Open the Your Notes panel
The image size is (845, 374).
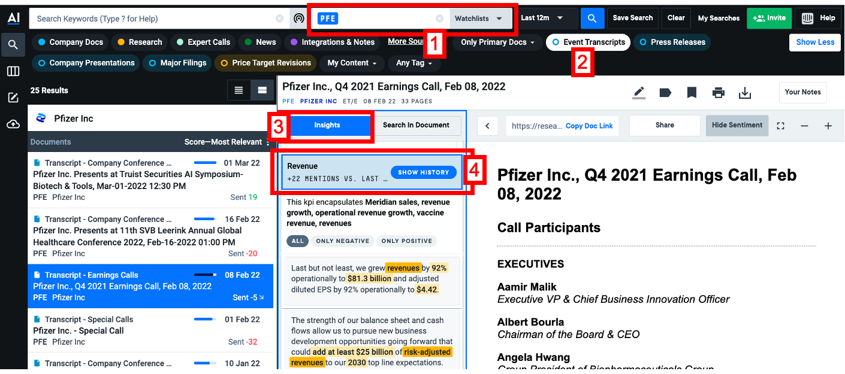(x=802, y=92)
